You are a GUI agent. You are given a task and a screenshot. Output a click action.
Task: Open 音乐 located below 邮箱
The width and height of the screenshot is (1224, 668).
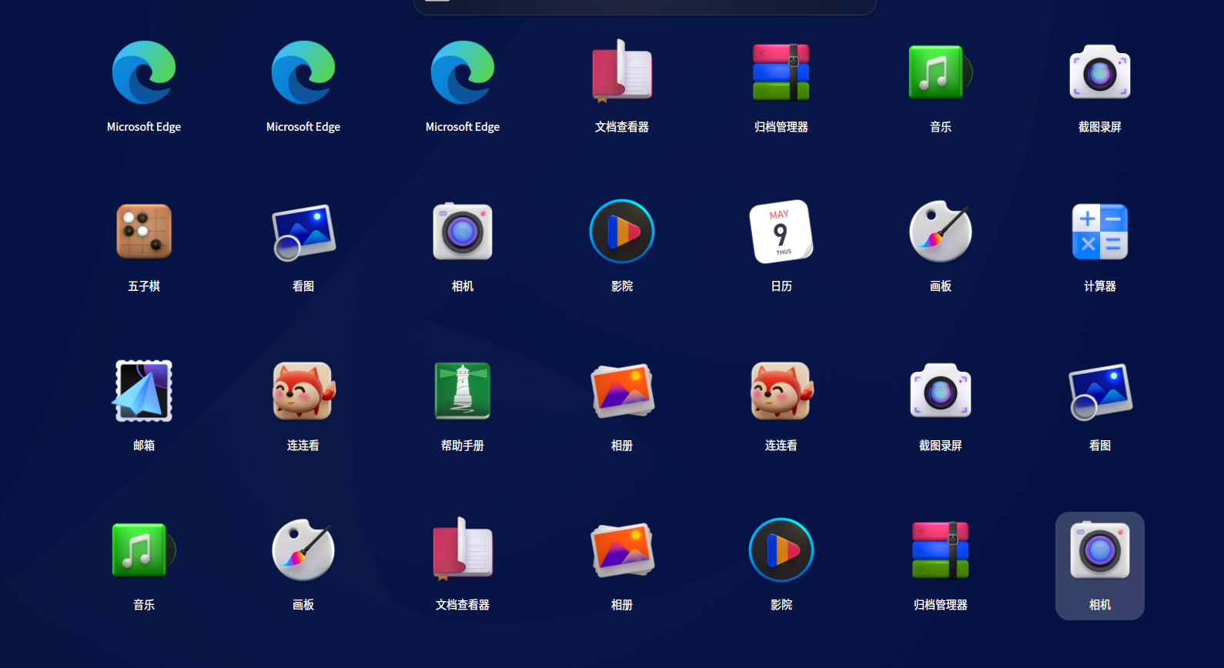(144, 550)
